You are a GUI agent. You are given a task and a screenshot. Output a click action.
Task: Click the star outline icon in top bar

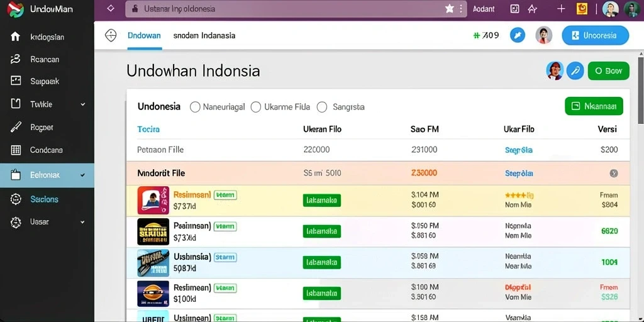pyautogui.click(x=532, y=9)
